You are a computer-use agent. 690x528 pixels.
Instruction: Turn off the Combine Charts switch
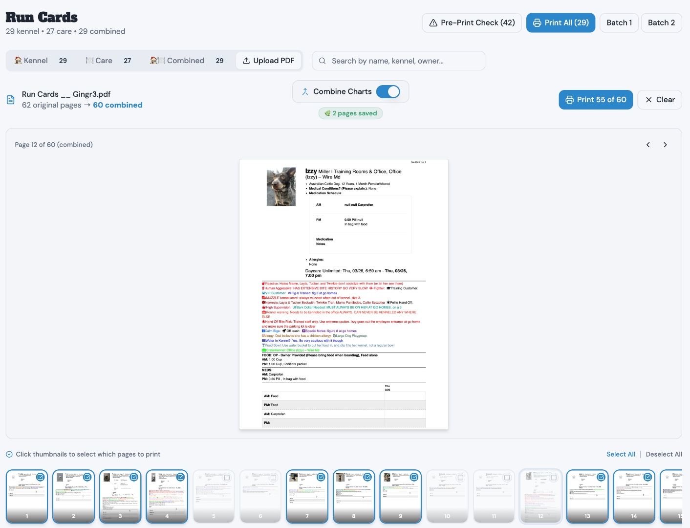[x=388, y=92]
